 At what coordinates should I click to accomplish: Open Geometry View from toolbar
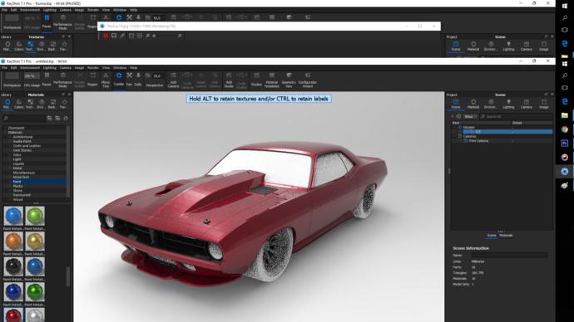(x=289, y=80)
